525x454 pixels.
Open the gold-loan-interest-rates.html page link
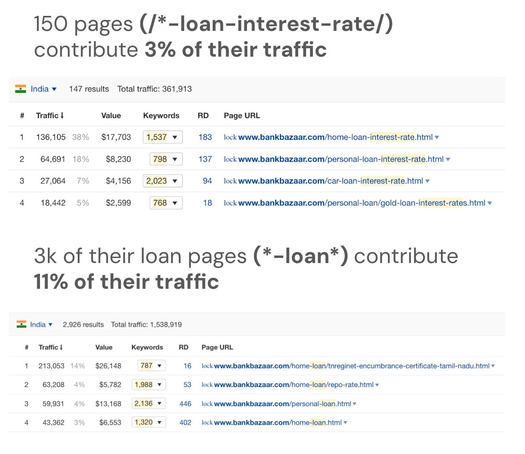pyautogui.click(x=361, y=203)
